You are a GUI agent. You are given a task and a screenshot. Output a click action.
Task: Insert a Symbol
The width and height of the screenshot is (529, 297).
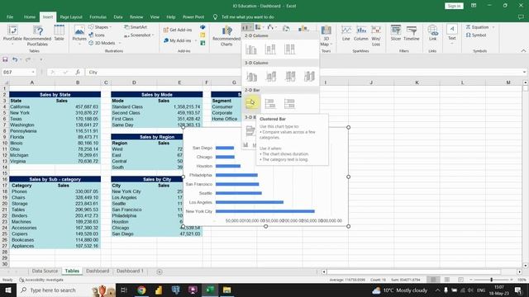point(476,35)
